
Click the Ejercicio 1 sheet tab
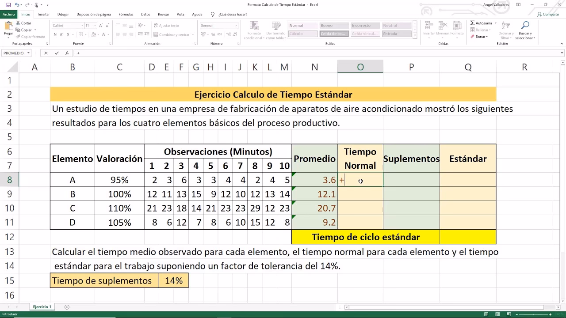pyautogui.click(x=42, y=307)
